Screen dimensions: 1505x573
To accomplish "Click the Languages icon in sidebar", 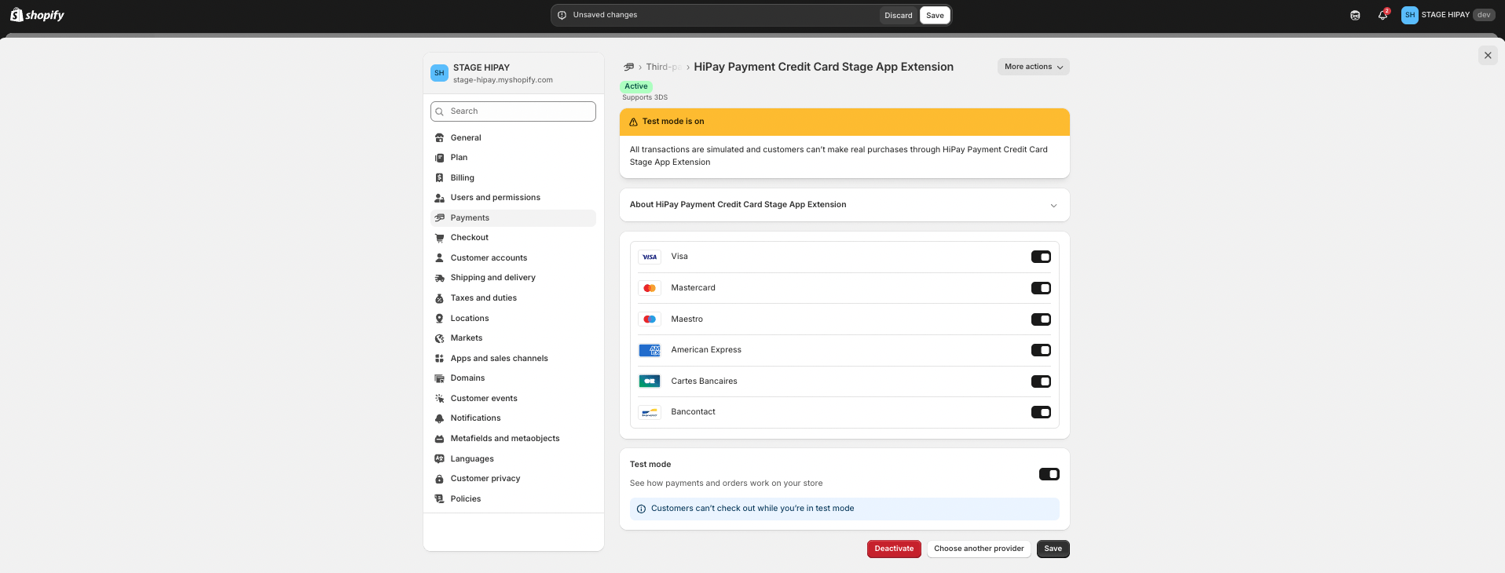I will click(440, 459).
